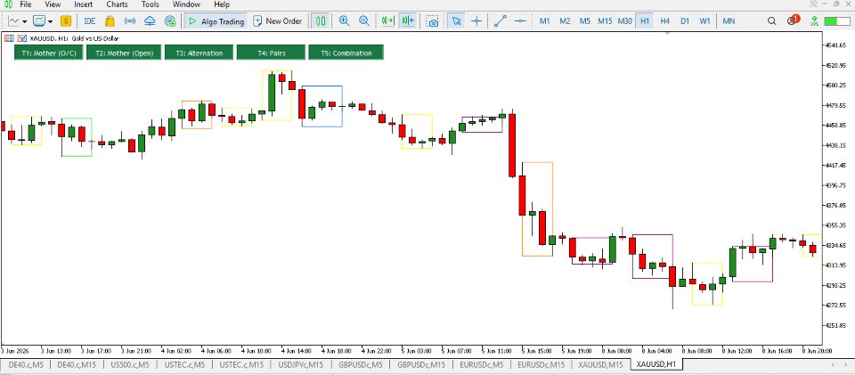Switch timeframe to M15

pyautogui.click(x=605, y=21)
